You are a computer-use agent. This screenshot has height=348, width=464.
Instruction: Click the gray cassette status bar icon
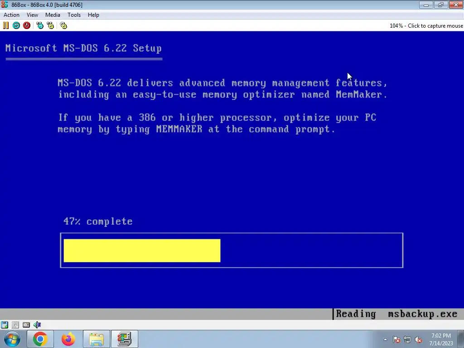[x=26, y=324]
